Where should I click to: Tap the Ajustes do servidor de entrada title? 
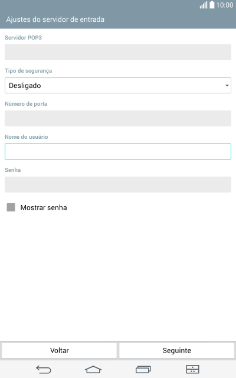coord(55,19)
